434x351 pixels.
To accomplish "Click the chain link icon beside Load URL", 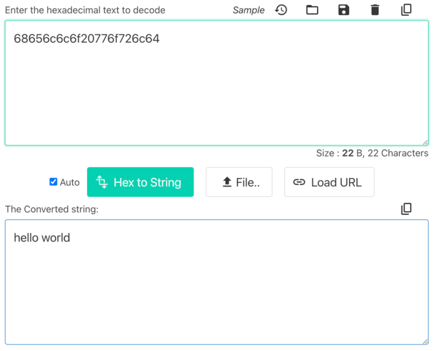I will [299, 182].
